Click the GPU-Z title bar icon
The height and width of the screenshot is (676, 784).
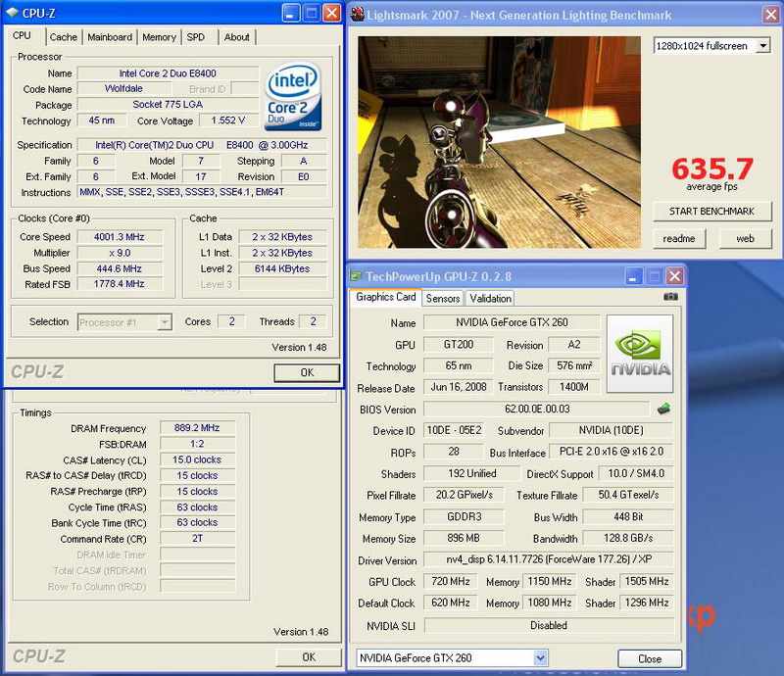[x=356, y=276]
